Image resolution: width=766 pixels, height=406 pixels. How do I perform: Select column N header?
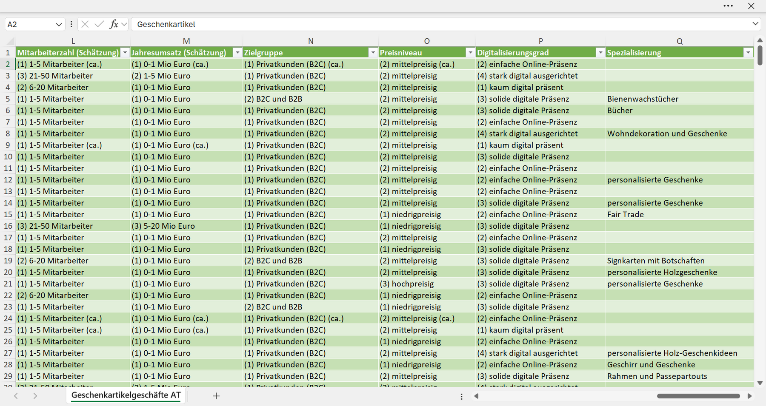coord(311,41)
